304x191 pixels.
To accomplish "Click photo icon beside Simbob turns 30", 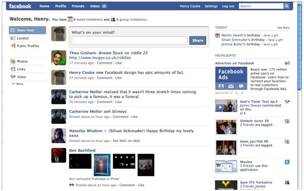I will pos(287,121).
